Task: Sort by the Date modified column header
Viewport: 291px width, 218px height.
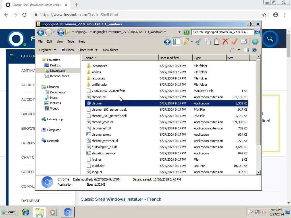Action: coord(175,58)
